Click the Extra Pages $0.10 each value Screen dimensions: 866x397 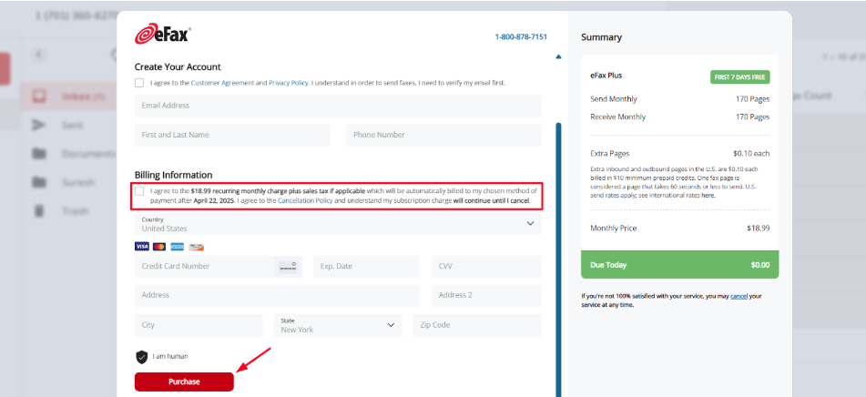pos(751,154)
